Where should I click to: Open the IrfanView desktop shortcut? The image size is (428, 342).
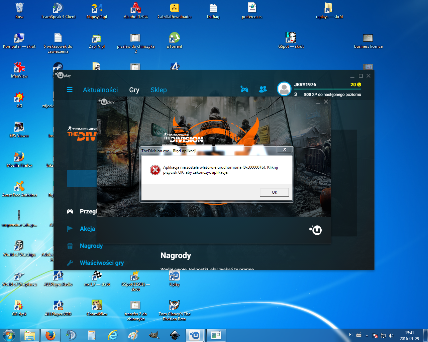19,70
